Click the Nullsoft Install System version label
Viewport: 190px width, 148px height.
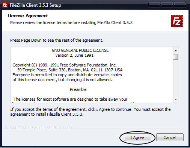[38, 128]
